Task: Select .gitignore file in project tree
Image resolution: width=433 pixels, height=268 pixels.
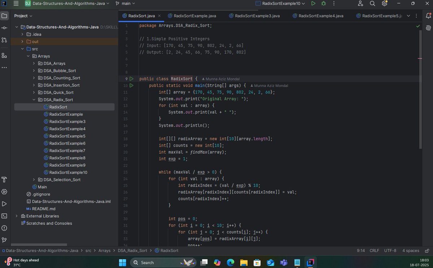Action: (x=39, y=194)
